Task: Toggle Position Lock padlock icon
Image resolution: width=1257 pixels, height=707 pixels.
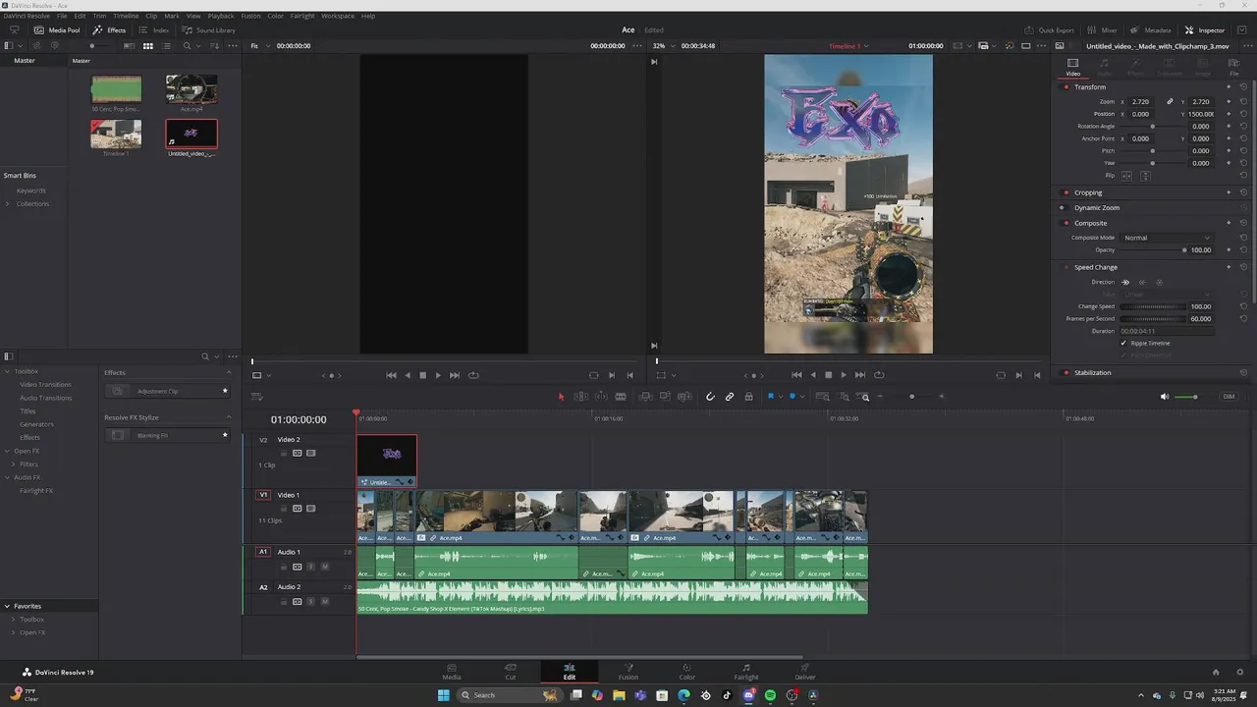Action: [748, 397]
